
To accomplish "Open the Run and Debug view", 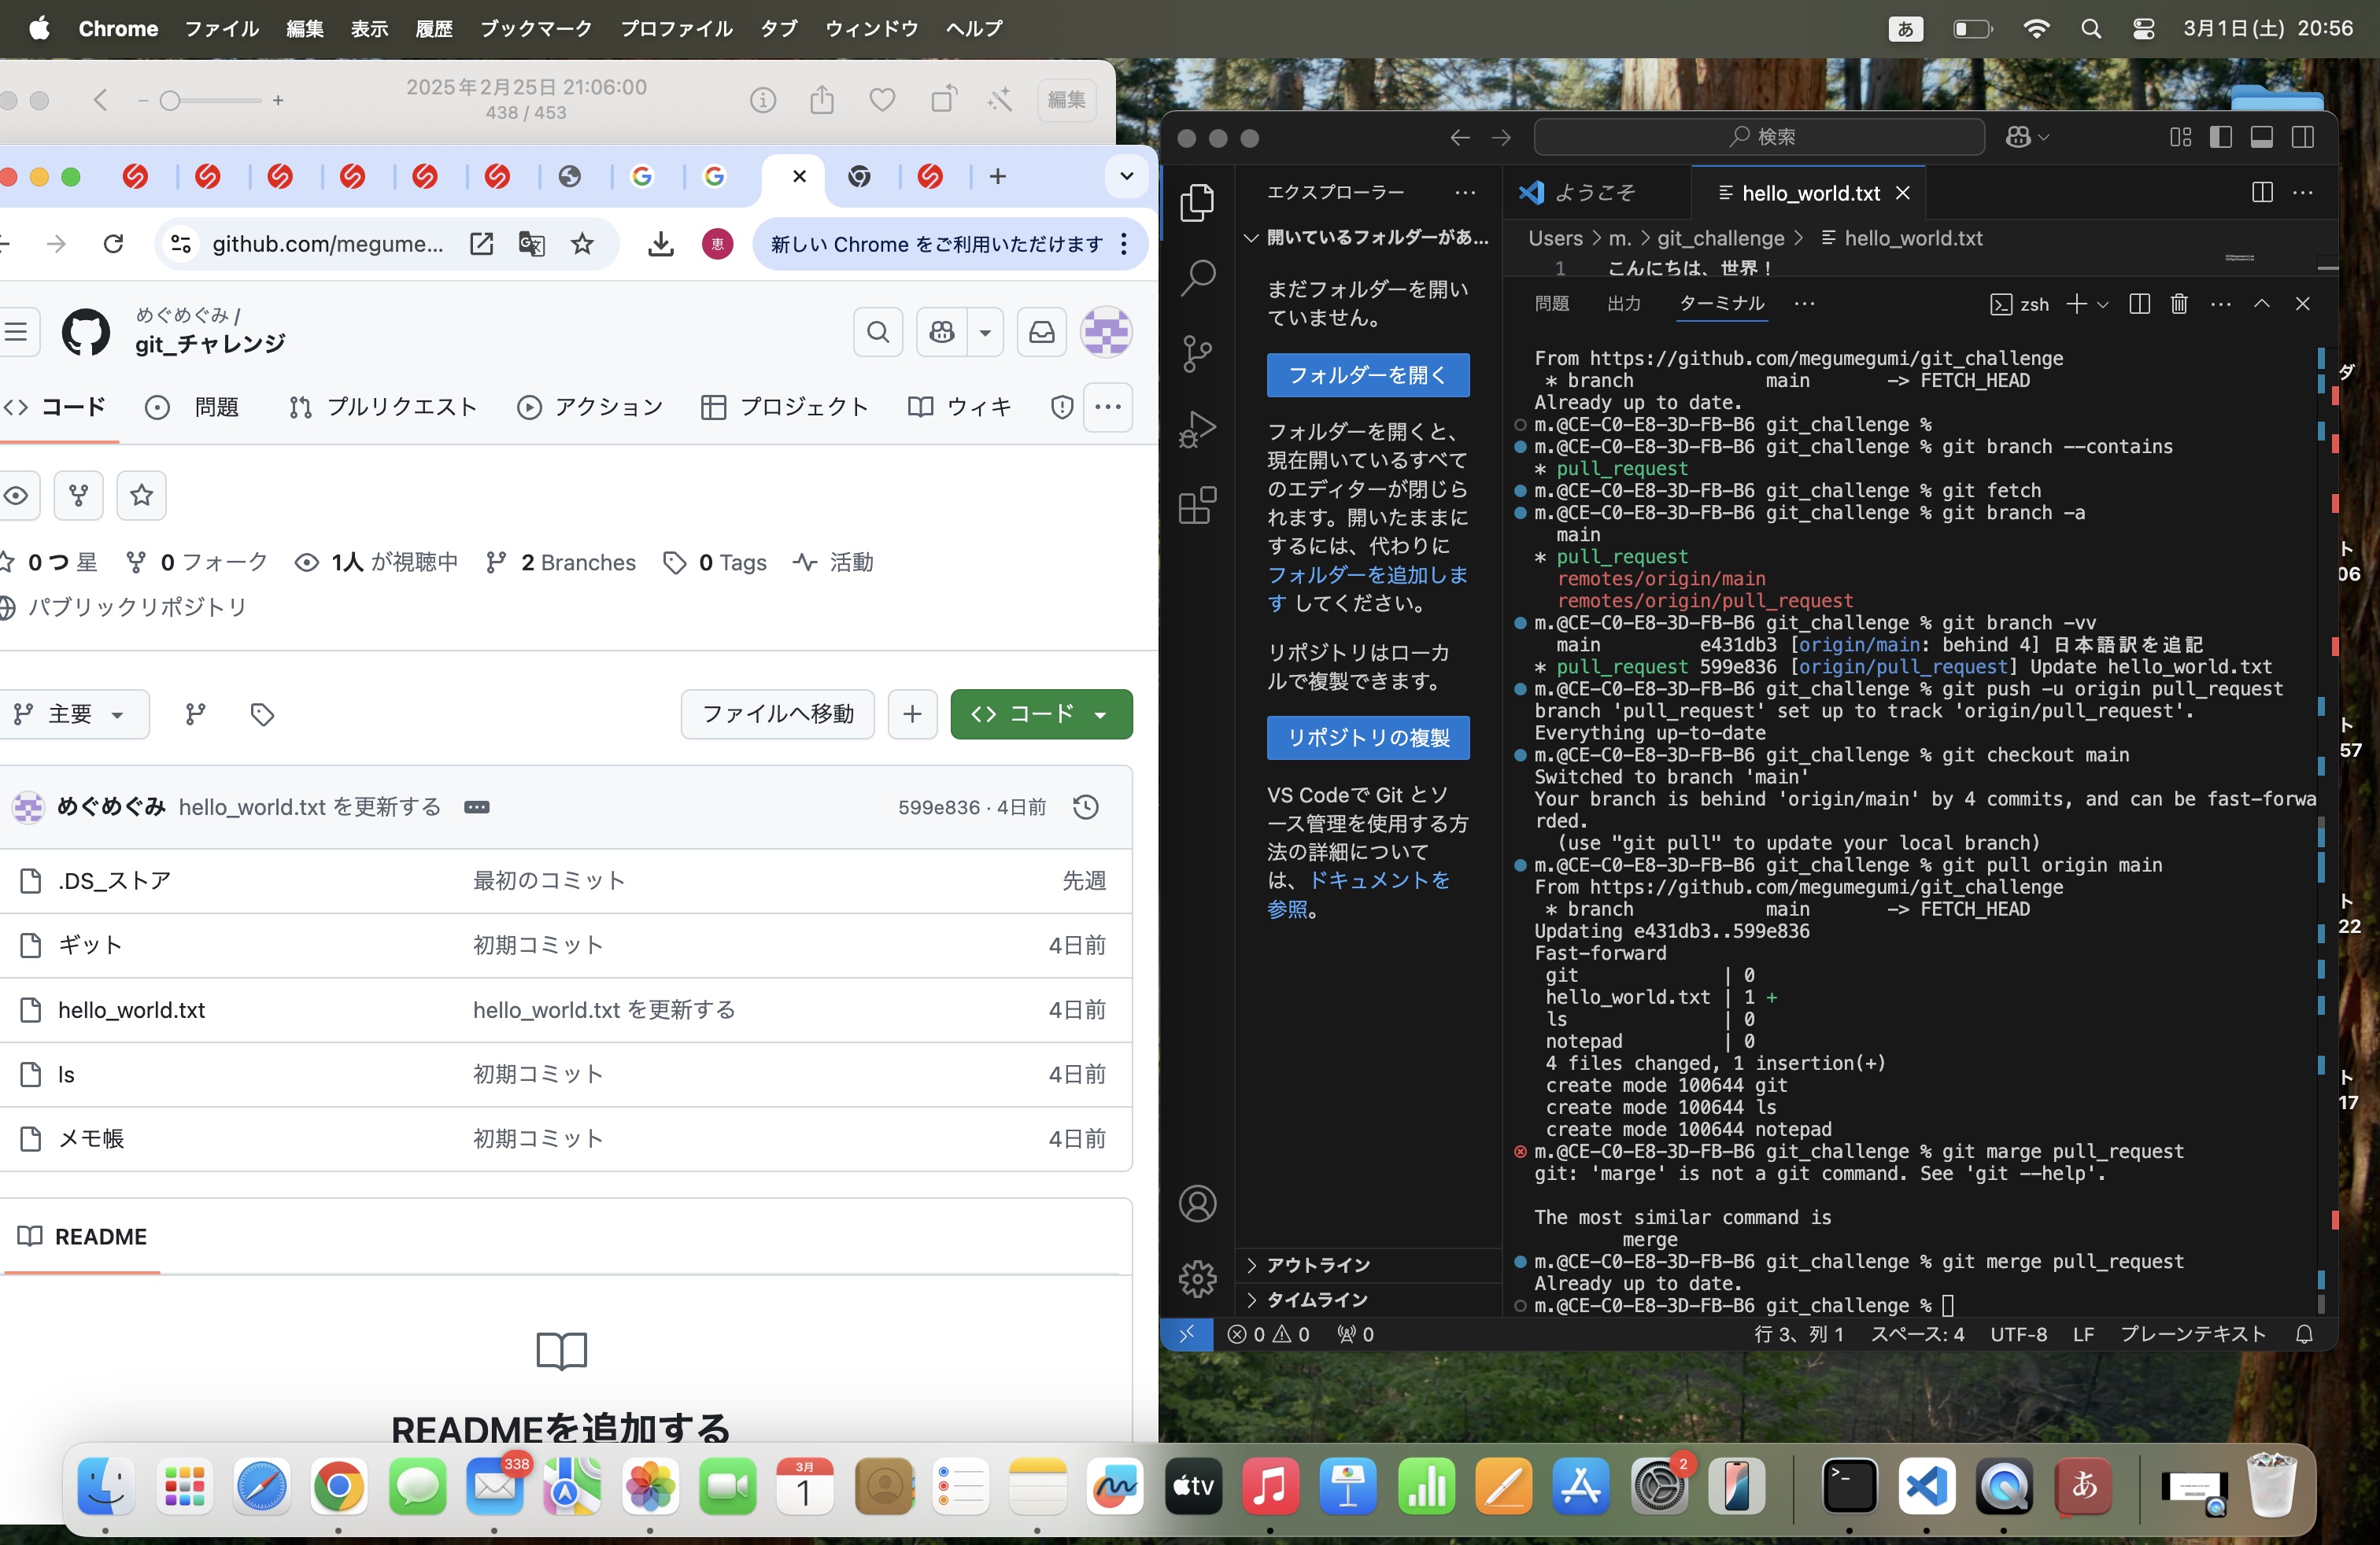I will [x=1197, y=430].
